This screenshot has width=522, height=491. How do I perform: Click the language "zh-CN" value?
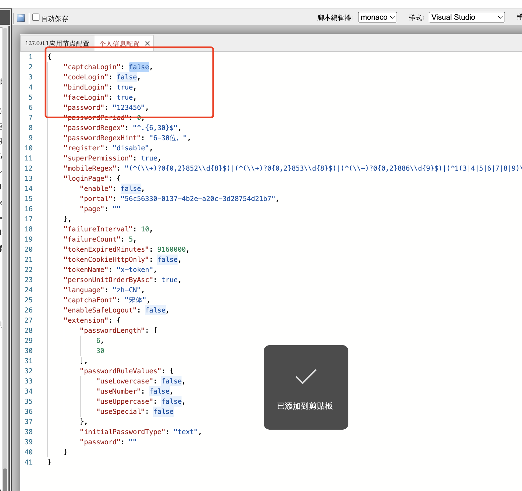click(x=127, y=290)
